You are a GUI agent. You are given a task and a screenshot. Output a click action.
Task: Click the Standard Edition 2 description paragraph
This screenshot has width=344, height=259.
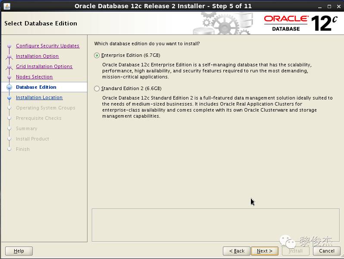coord(217,107)
